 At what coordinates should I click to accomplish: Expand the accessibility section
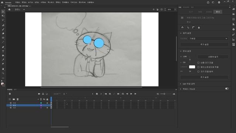181,89
